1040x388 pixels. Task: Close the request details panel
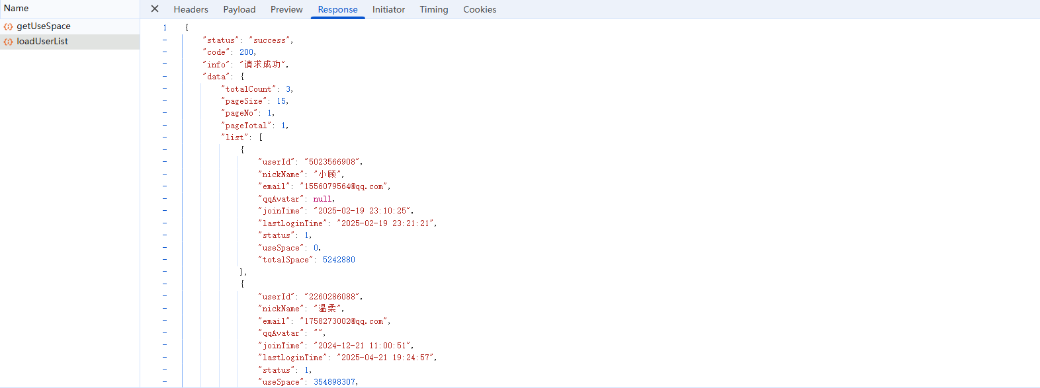[155, 9]
